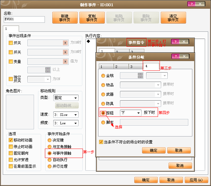
Task: Select 自动执行 start condition
Action: pos(50,160)
